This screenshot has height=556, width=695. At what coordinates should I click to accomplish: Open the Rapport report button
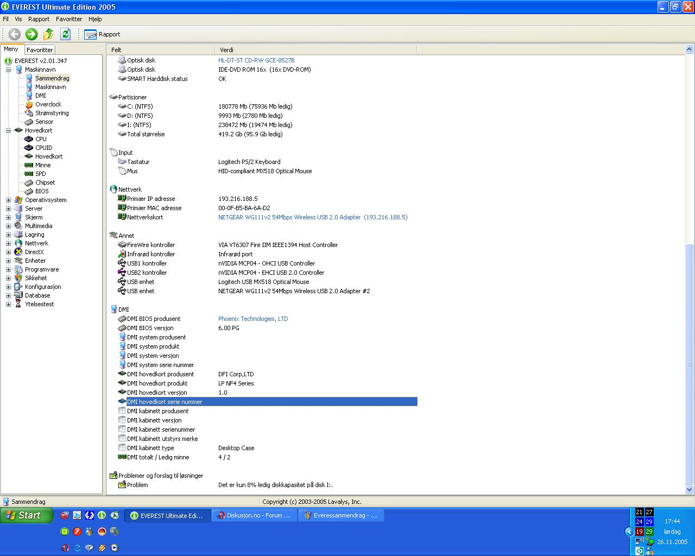pyautogui.click(x=102, y=34)
